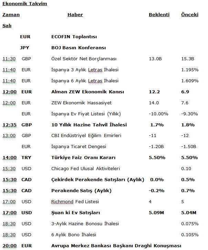Click Richmond Fed Listesi event

75,202
